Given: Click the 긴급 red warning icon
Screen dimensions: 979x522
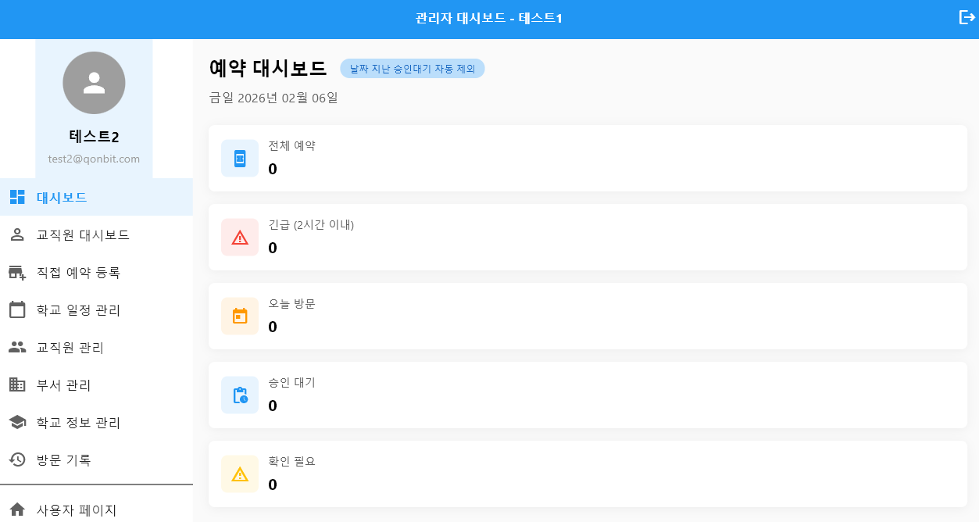Looking at the screenshot, I should 240,238.
